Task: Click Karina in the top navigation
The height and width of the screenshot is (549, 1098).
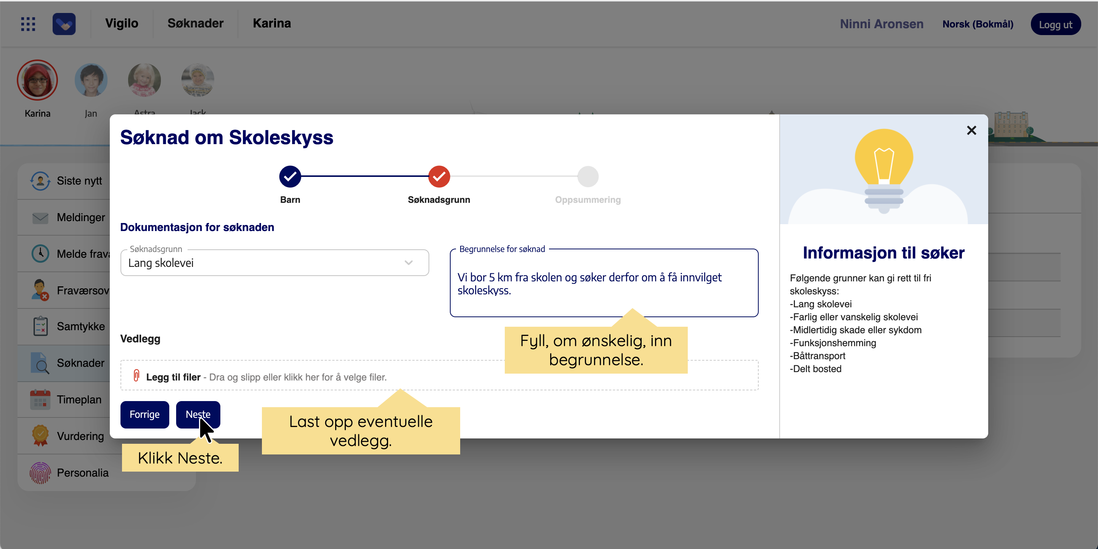Action: tap(271, 23)
